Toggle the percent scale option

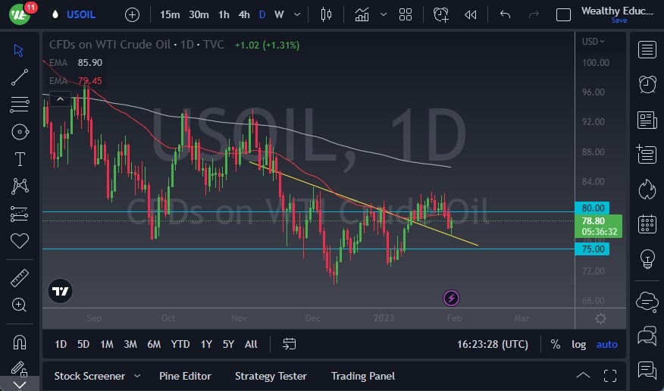click(556, 344)
